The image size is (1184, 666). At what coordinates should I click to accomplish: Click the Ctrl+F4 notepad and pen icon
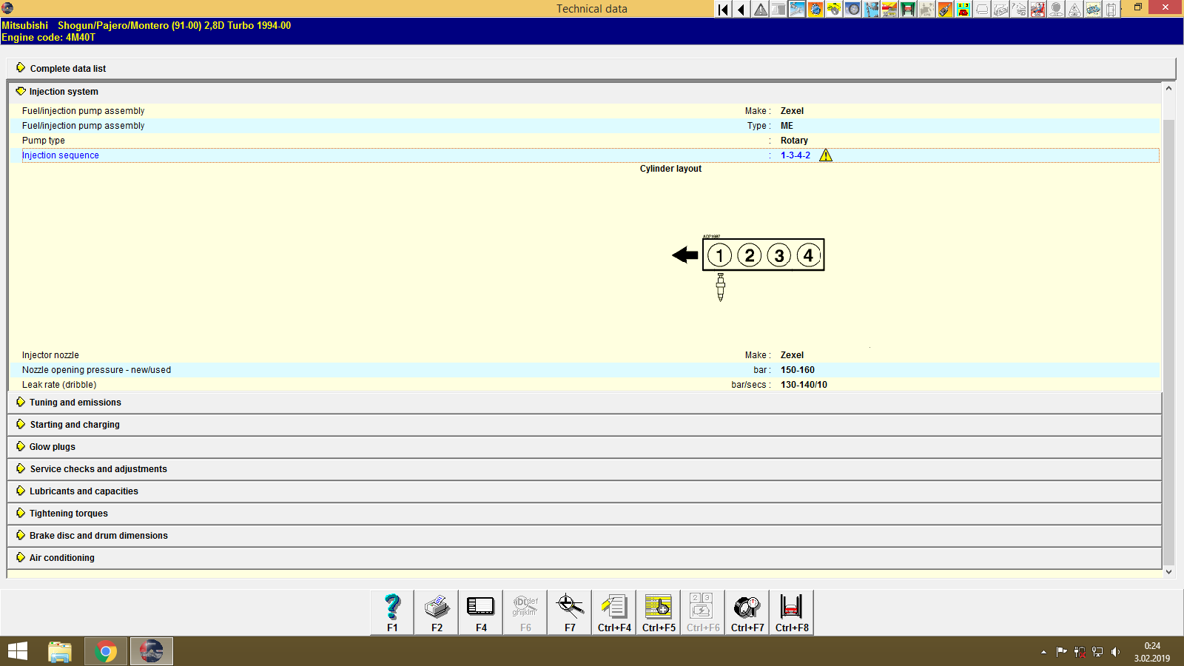pyautogui.click(x=613, y=607)
